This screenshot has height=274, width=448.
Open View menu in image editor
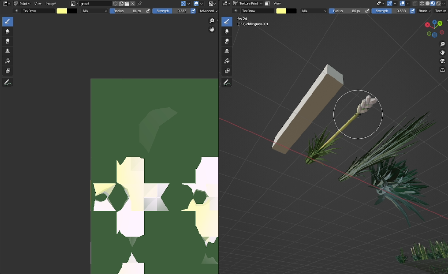point(38,4)
